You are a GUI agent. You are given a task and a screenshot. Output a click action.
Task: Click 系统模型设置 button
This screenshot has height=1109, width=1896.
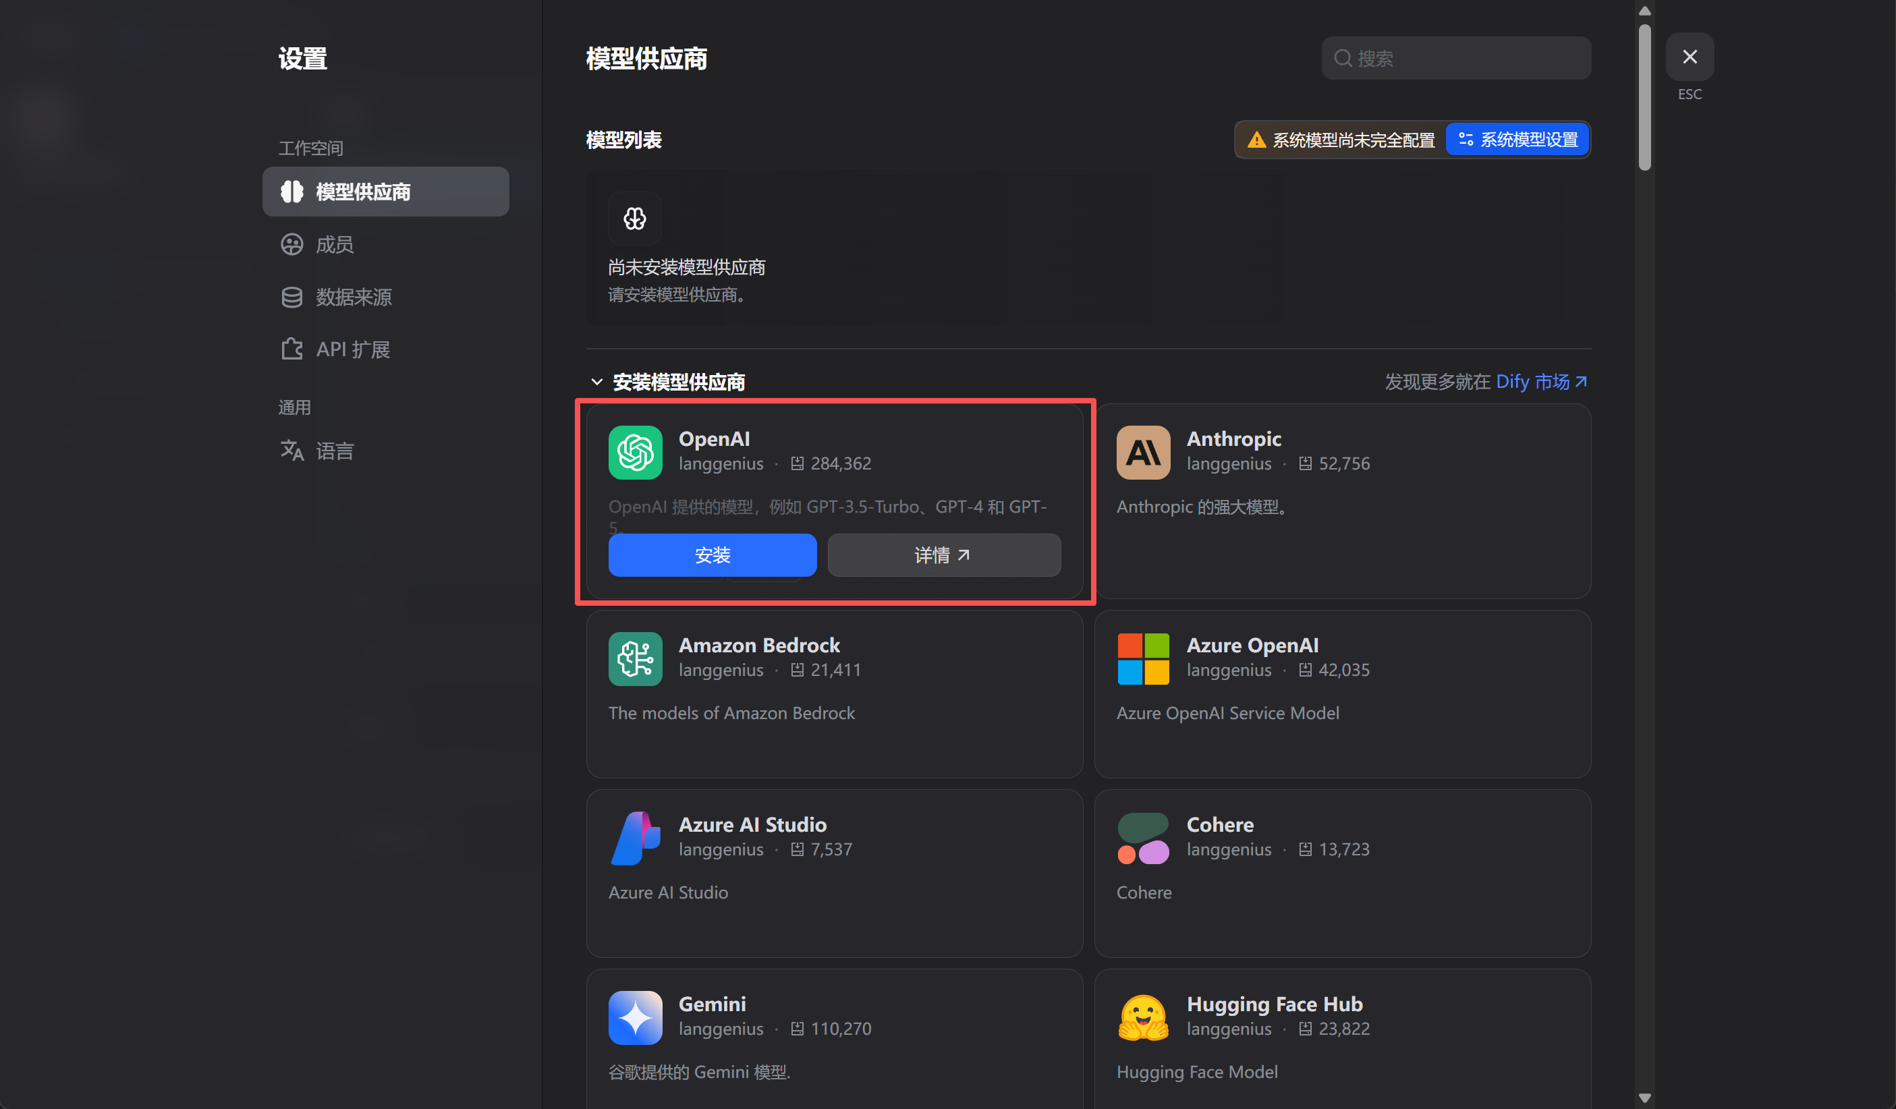(x=1517, y=140)
